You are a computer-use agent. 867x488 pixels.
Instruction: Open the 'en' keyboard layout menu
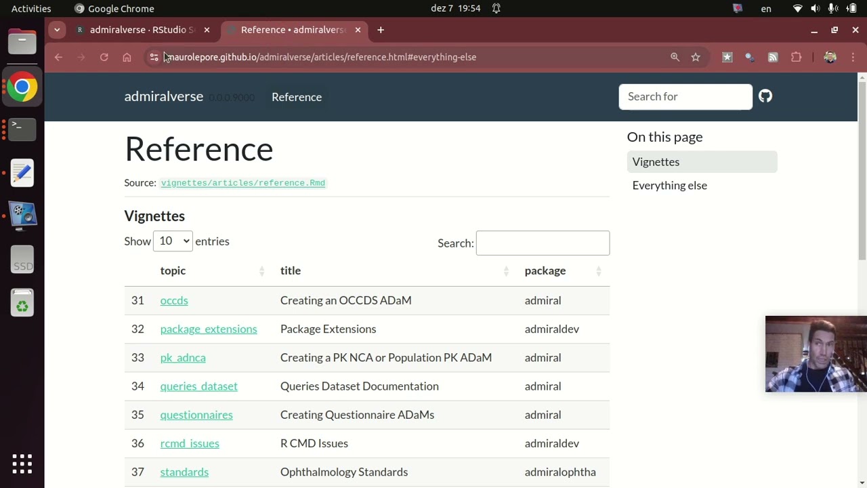click(x=766, y=8)
